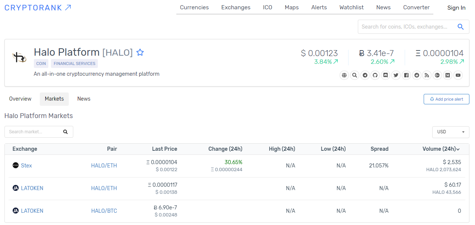Click the 21.057% spread value

pyautogui.click(x=379, y=166)
